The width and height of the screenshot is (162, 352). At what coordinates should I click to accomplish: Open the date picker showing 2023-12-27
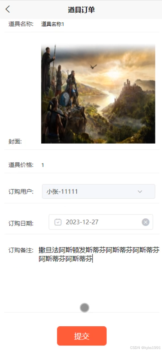click(101, 222)
